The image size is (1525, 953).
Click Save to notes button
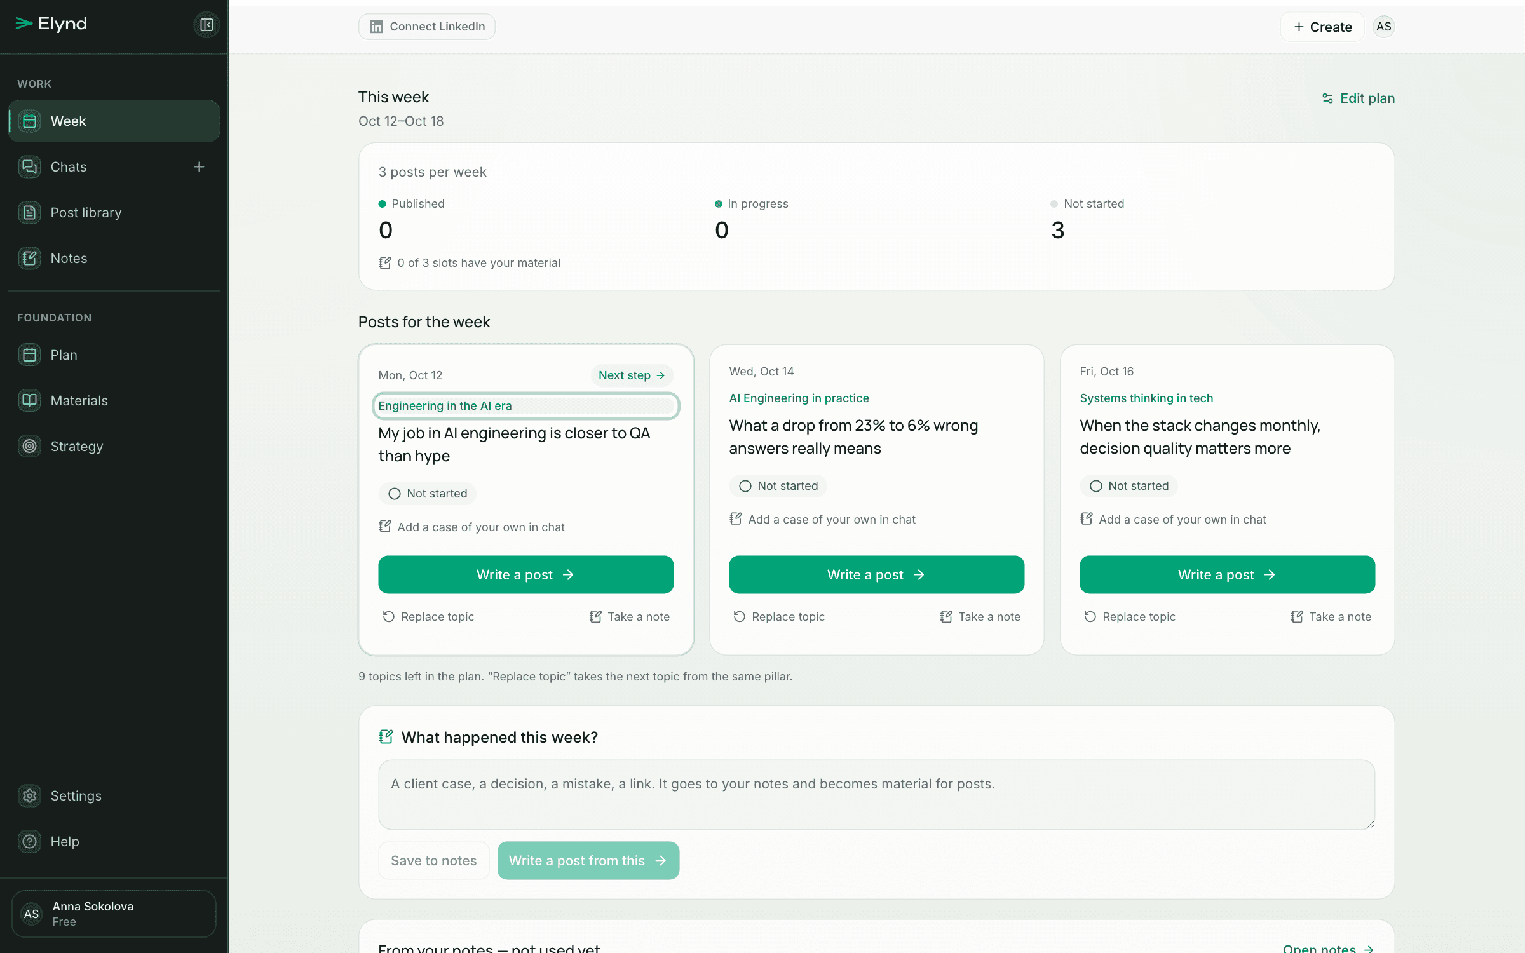point(434,860)
